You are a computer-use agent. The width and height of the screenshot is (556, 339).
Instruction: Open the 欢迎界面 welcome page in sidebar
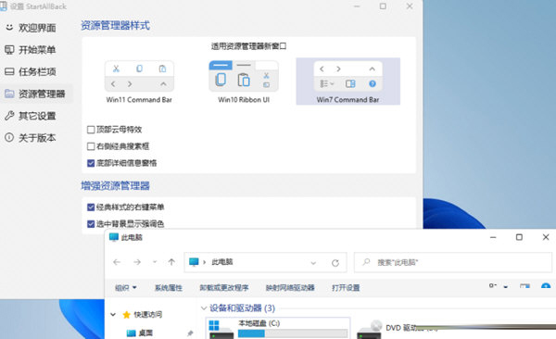click(37, 28)
